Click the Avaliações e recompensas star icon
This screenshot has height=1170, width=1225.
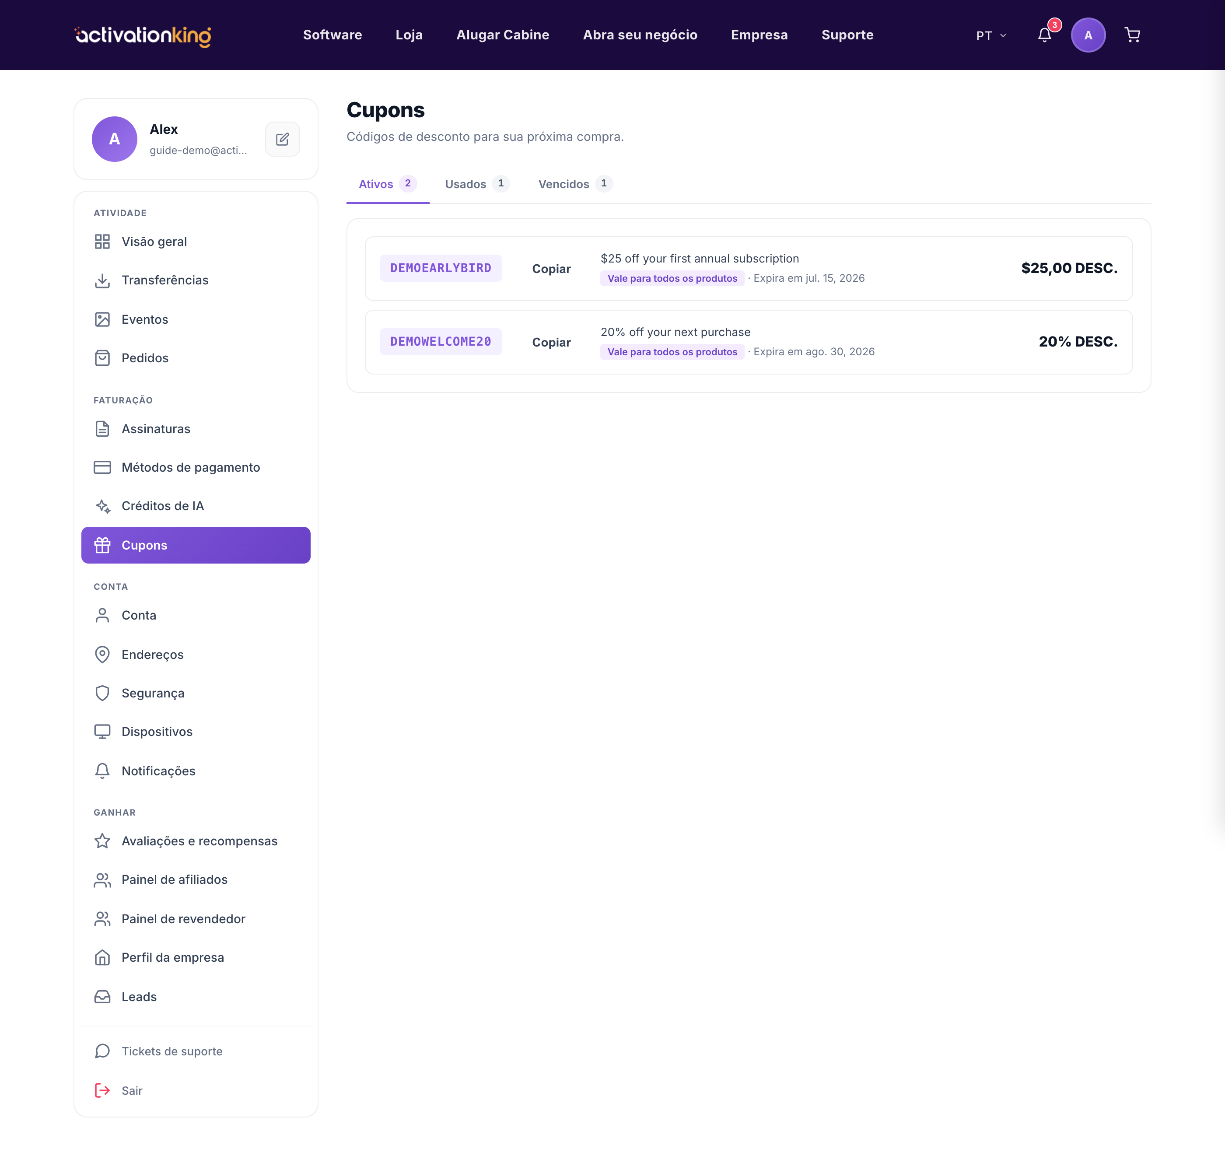[x=102, y=841]
